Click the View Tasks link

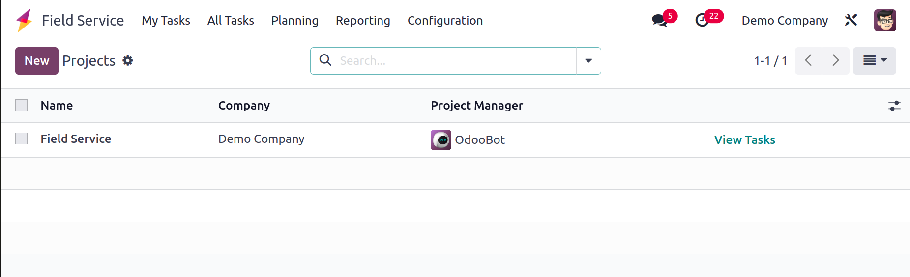click(744, 140)
